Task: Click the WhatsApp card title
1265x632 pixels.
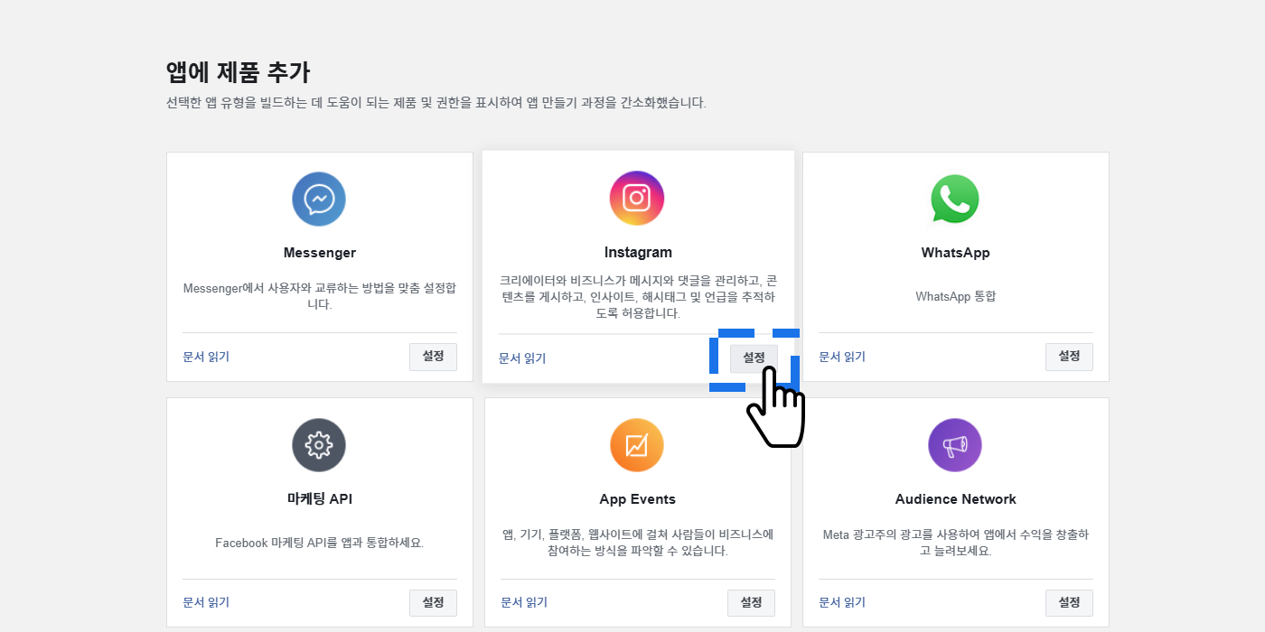Action: pyautogui.click(x=955, y=253)
